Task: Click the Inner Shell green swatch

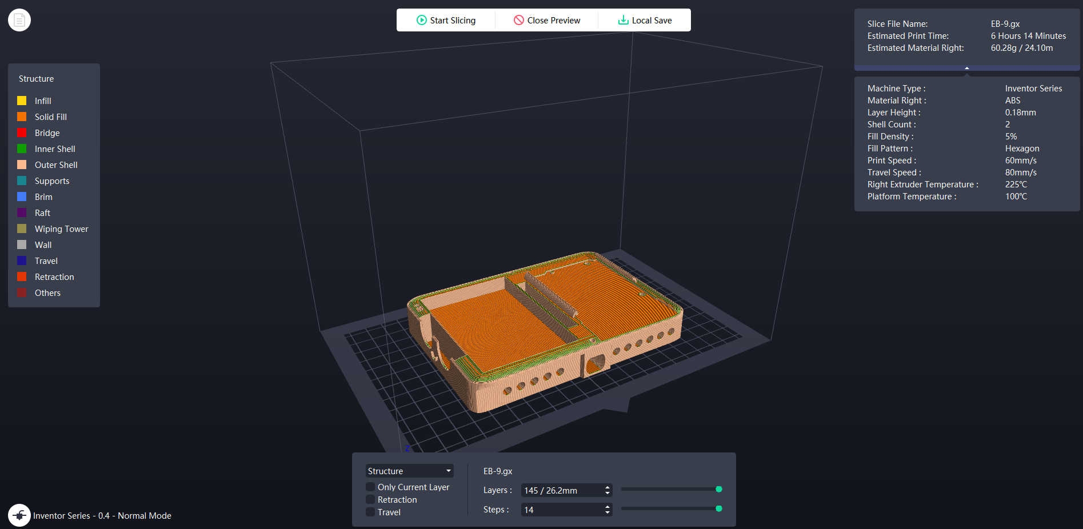Action: click(x=22, y=149)
